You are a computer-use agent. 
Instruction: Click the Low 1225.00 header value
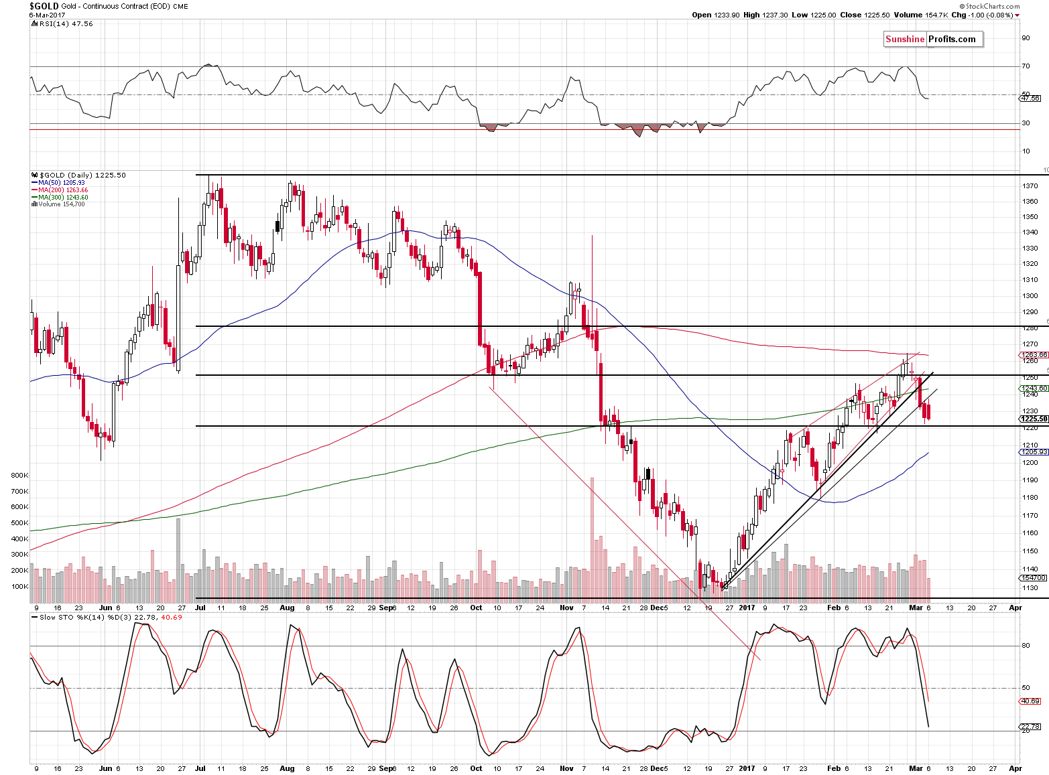tap(814, 15)
